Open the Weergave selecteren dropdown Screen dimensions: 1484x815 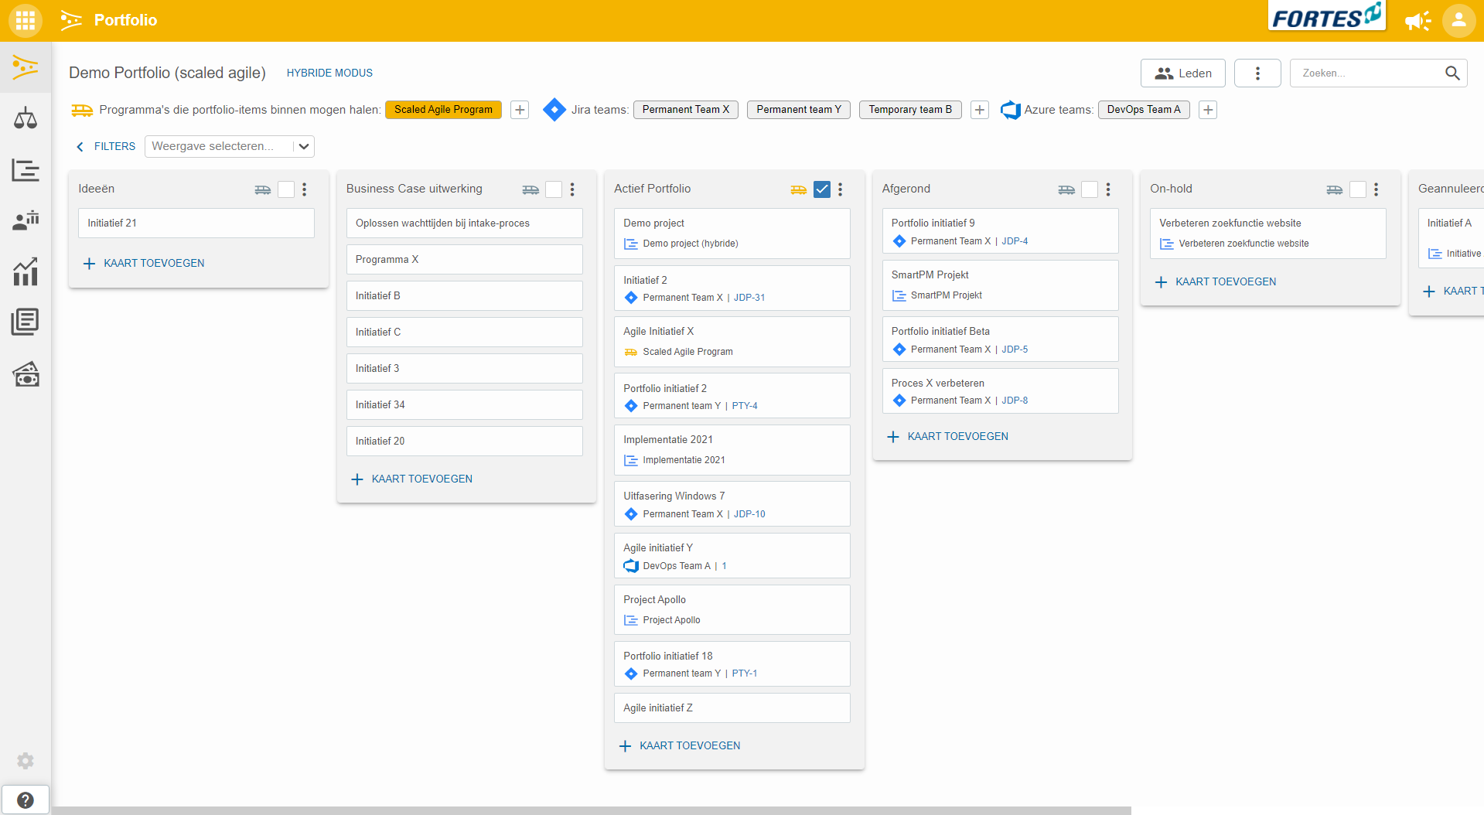pyautogui.click(x=229, y=146)
